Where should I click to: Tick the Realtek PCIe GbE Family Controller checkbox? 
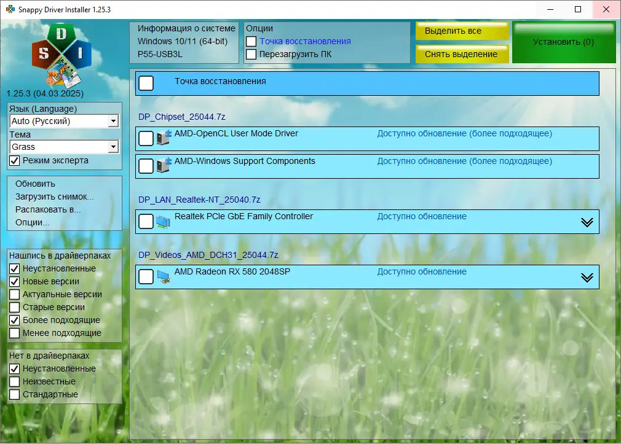pyautogui.click(x=146, y=221)
